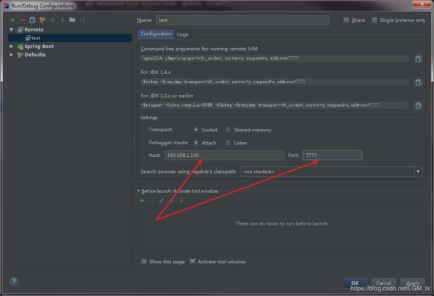Move configuration down with the arrow icon
Screen dimensions: 434x296
coord(62,20)
